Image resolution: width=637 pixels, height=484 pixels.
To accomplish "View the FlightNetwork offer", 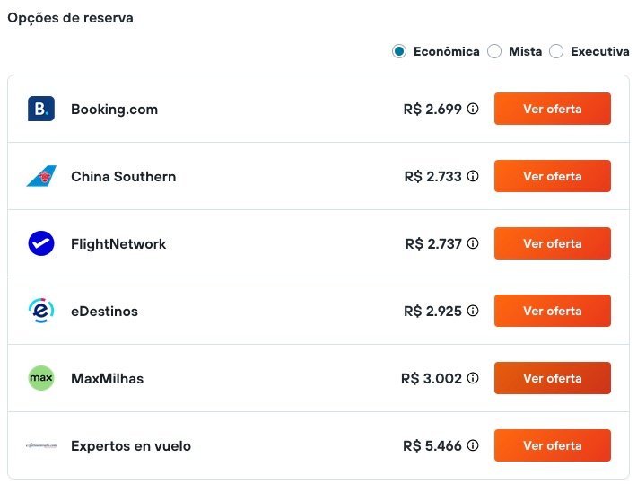I will [552, 243].
